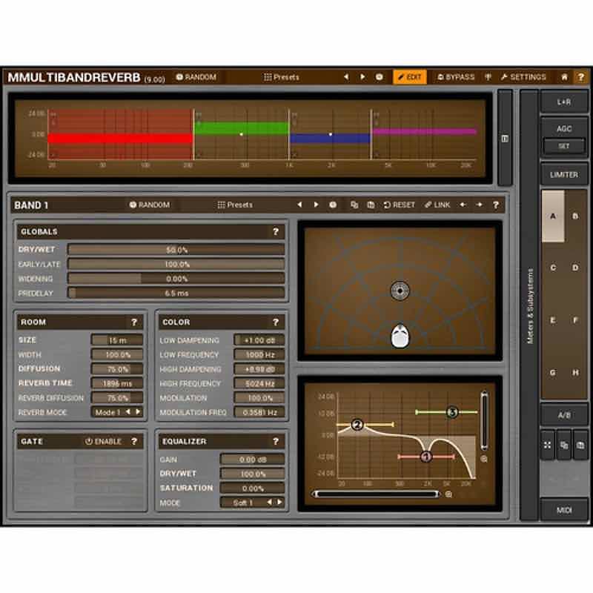The image size is (593, 593).
Task: Click the Link icon in the Band 1 toolbar
Action: (436, 205)
